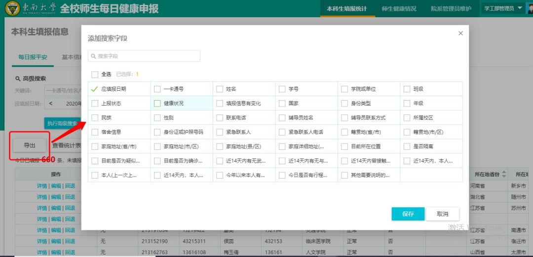Click 编辑 for row 213152190
The height and width of the screenshot is (257, 533).
tap(56, 241)
